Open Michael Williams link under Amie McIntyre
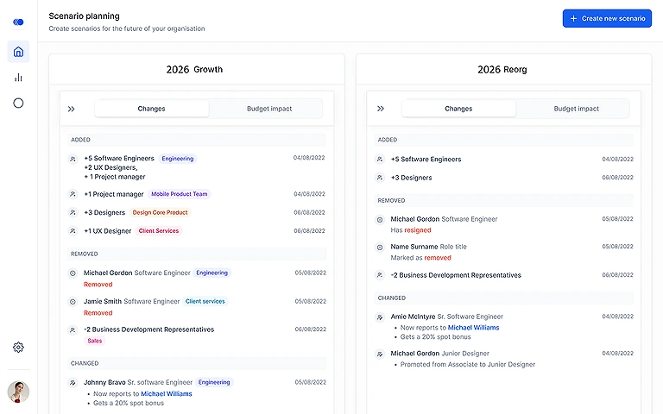Screen dimensions: 663x414 (x=473, y=328)
